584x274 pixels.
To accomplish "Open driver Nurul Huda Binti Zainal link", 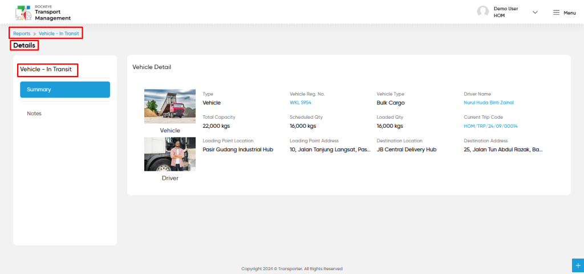I will click(x=489, y=103).
